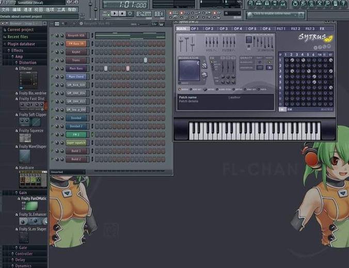The width and height of the screenshot is (349, 268).
Task: Click the Stop button in the transport
Action: [122, 13]
